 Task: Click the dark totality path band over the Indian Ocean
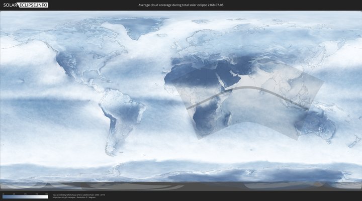(247, 88)
